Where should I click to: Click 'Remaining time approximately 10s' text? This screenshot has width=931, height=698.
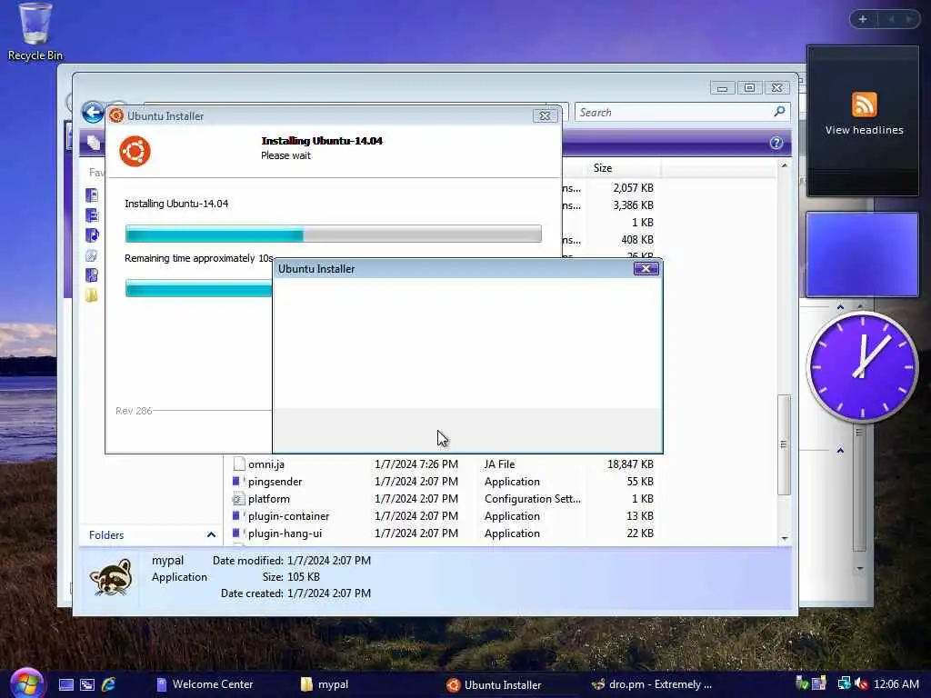point(199,258)
